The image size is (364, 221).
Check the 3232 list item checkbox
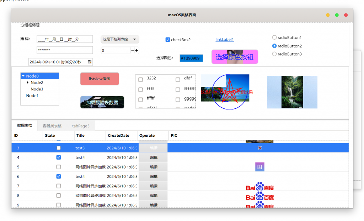point(141,80)
